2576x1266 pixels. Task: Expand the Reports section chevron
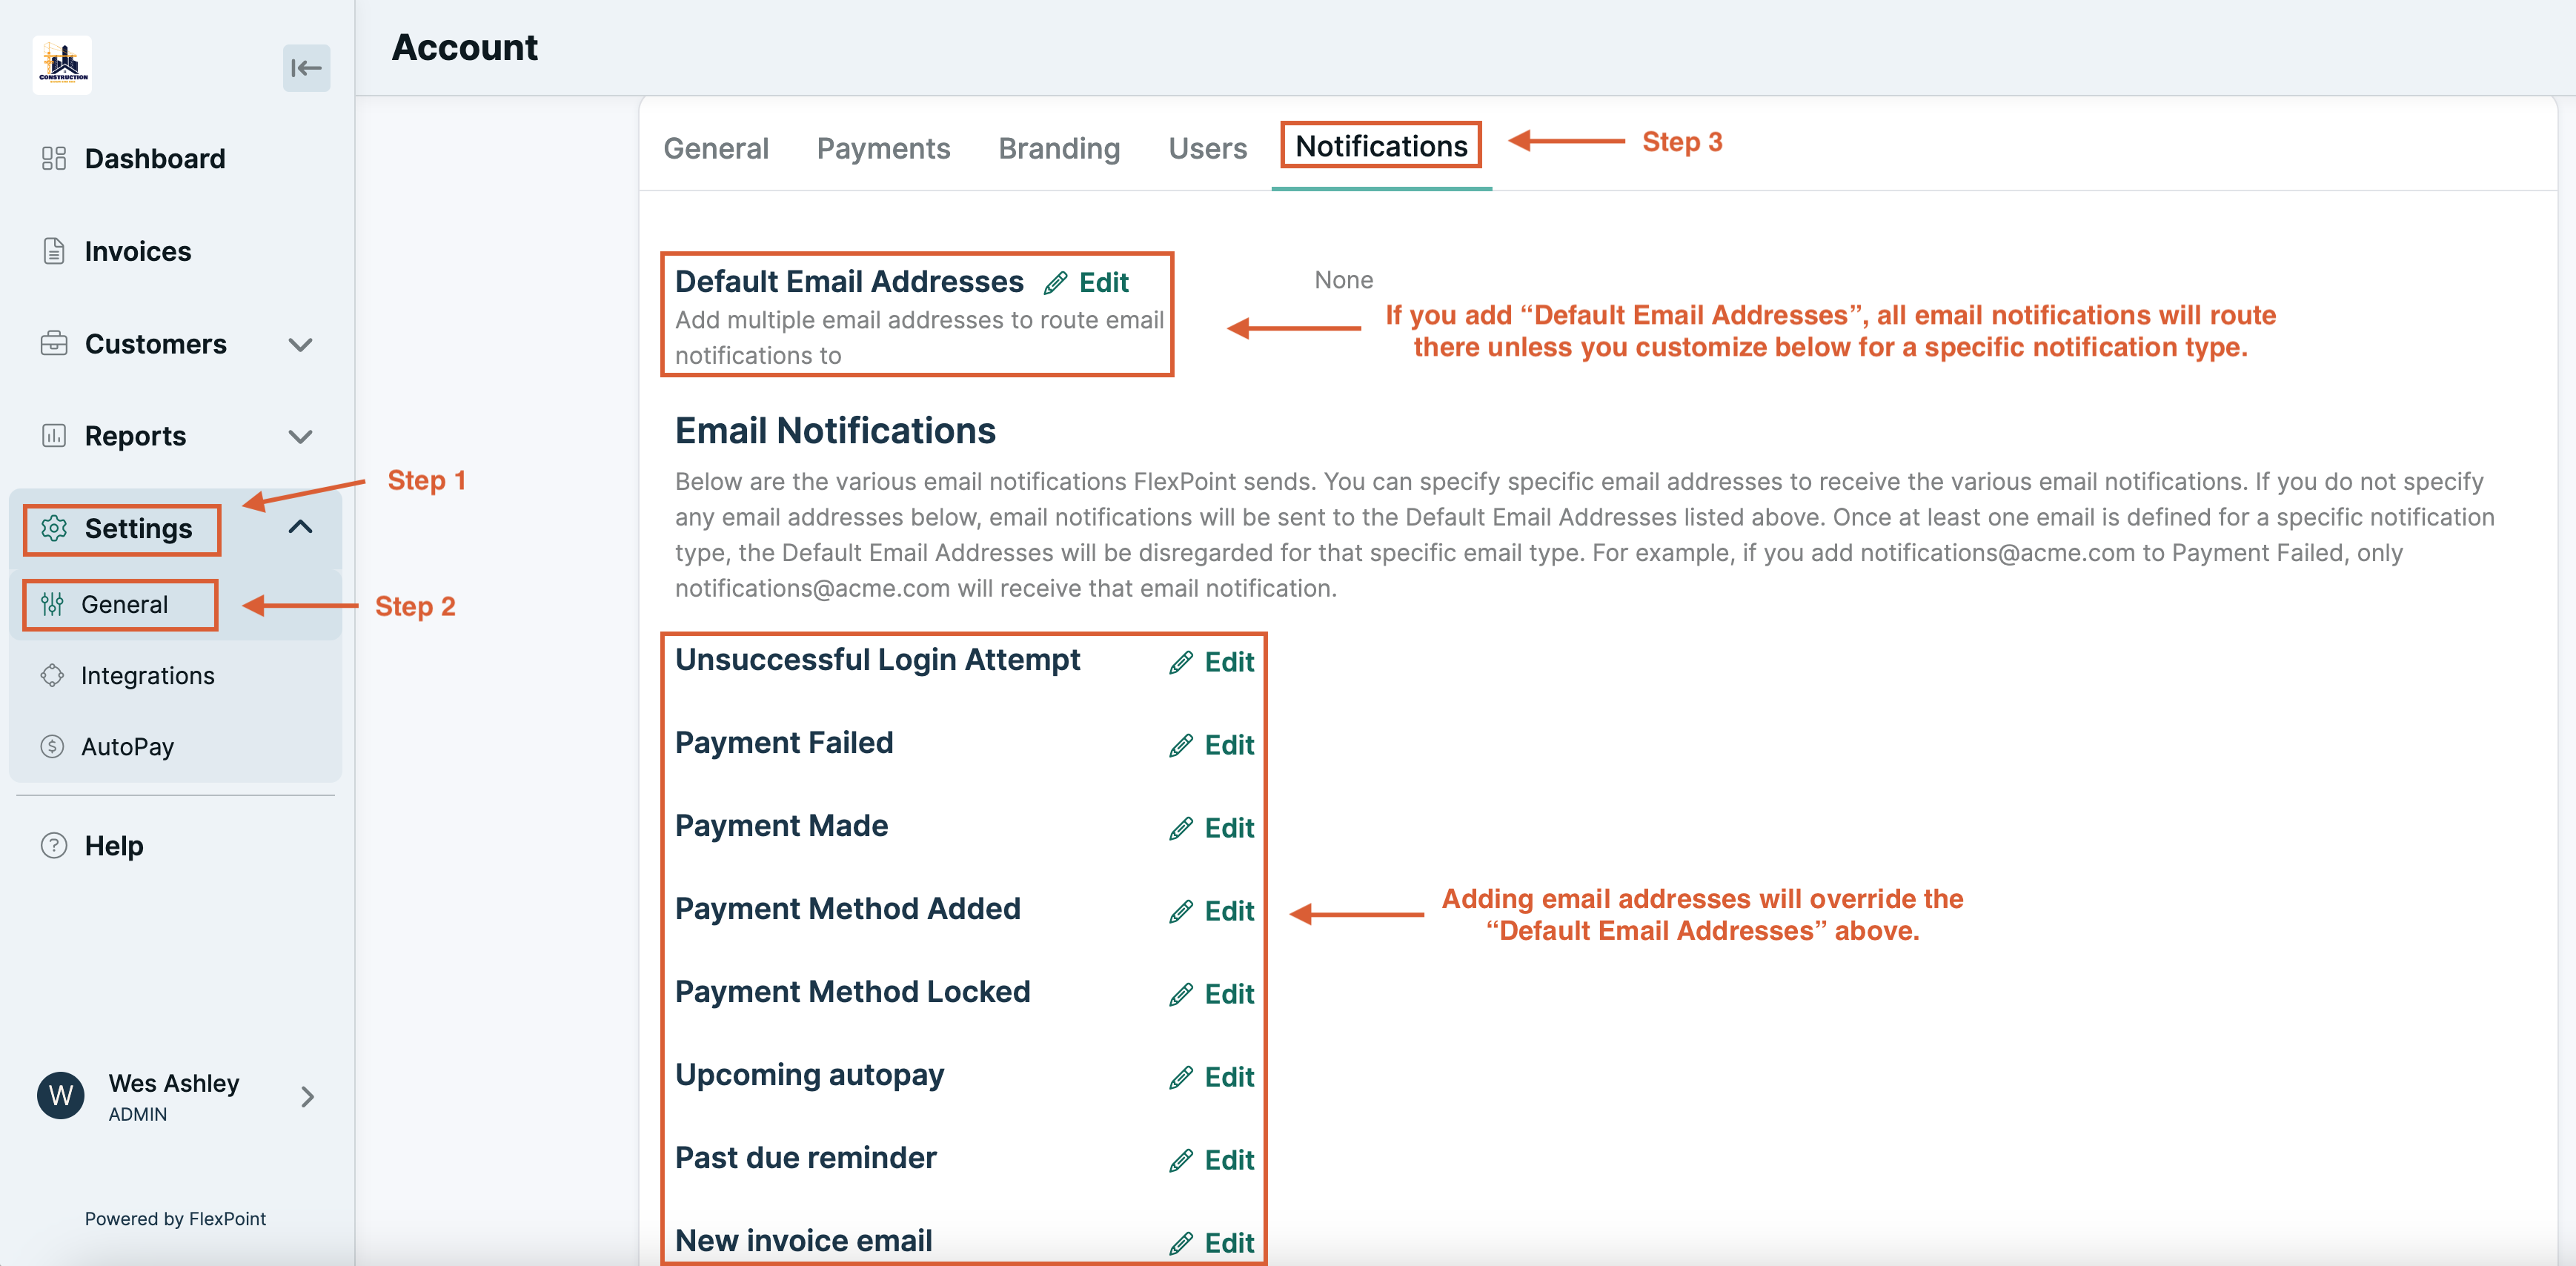[300, 436]
